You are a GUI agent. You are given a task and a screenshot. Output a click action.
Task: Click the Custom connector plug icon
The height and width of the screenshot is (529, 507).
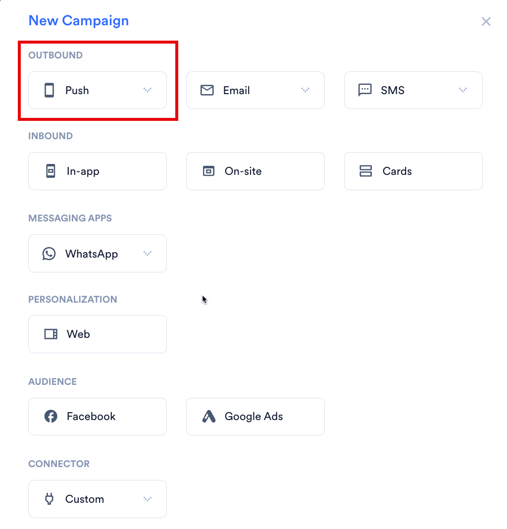click(49, 499)
